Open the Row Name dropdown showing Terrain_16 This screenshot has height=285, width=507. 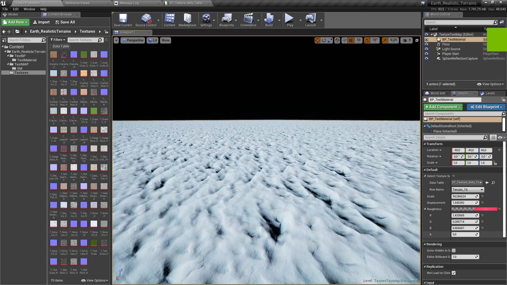pos(467,189)
